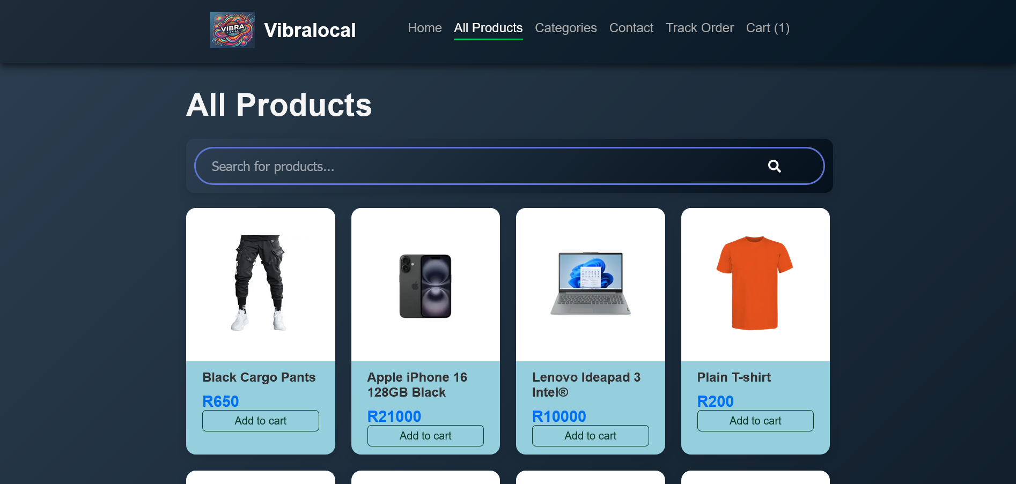Click the search magnifier icon

pos(774,166)
